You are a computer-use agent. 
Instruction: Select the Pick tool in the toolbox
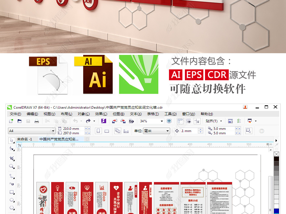tap(11, 140)
